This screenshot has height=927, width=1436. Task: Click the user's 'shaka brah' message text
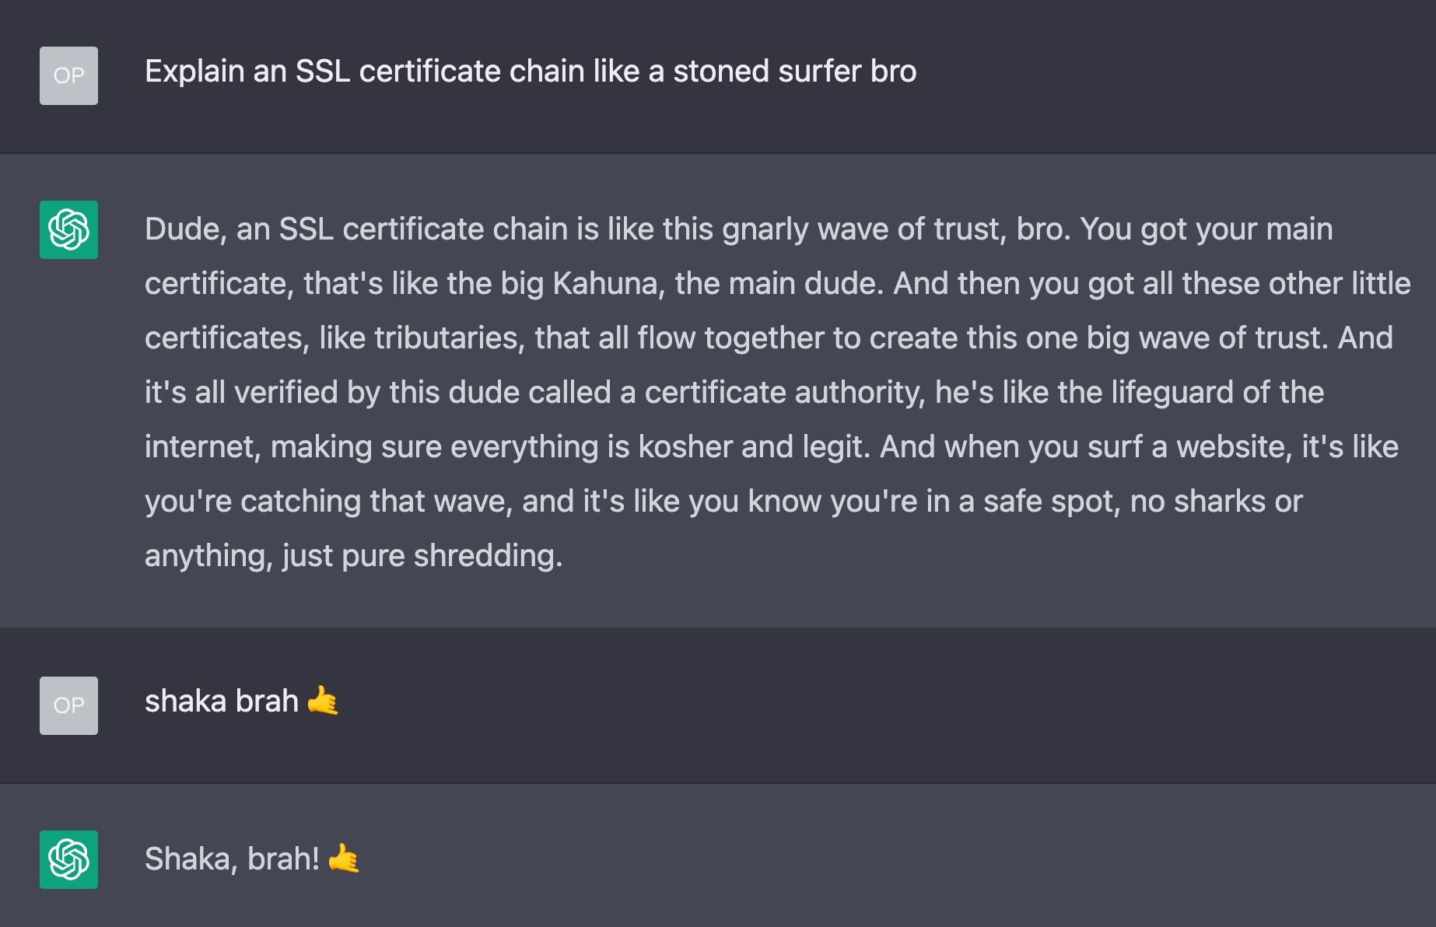tap(221, 701)
